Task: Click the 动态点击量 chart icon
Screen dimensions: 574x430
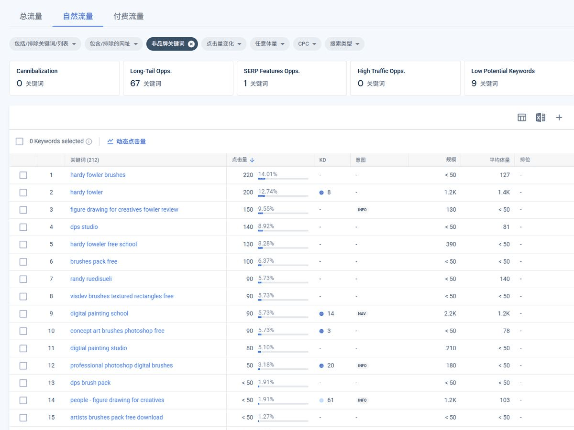Action: pyautogui.click(x=110, y=141)
